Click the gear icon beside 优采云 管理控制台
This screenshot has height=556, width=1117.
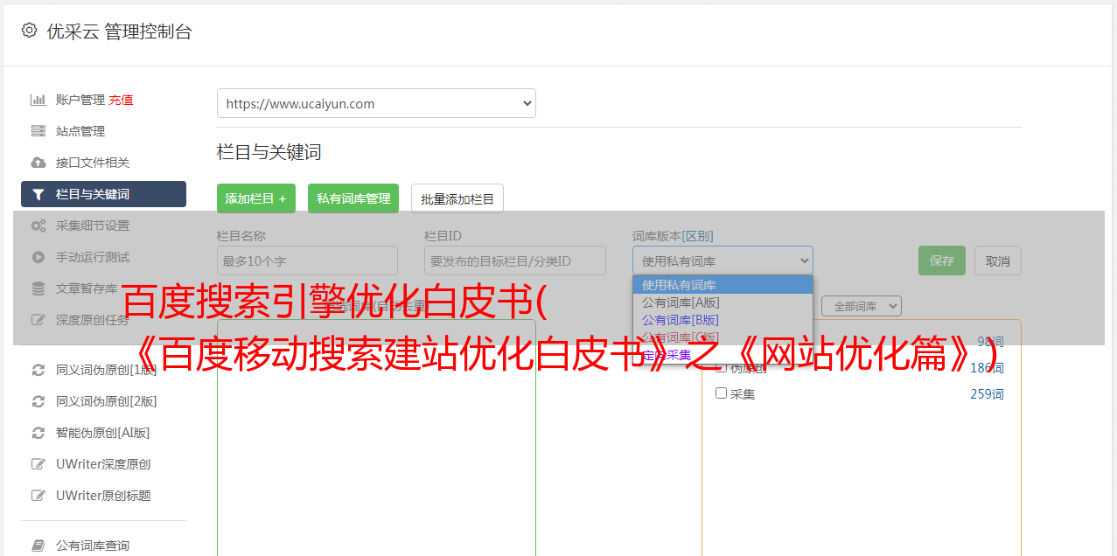[x=29, y=31]
